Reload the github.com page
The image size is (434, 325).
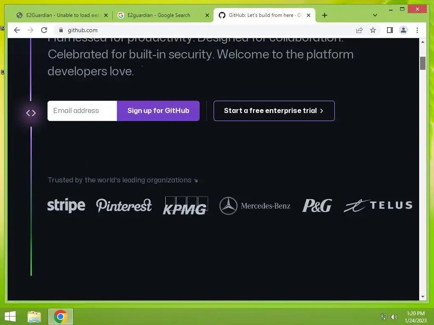coord(44,30)
